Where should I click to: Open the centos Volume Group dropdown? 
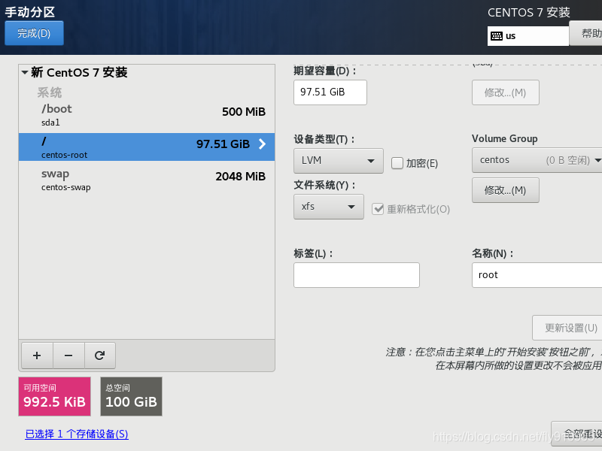click(x=537, y=160)
